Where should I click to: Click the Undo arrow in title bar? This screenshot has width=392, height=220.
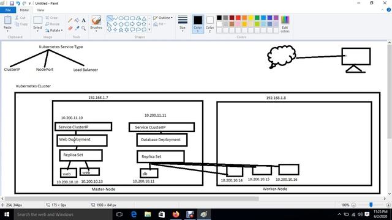click(x=18, y=3)
